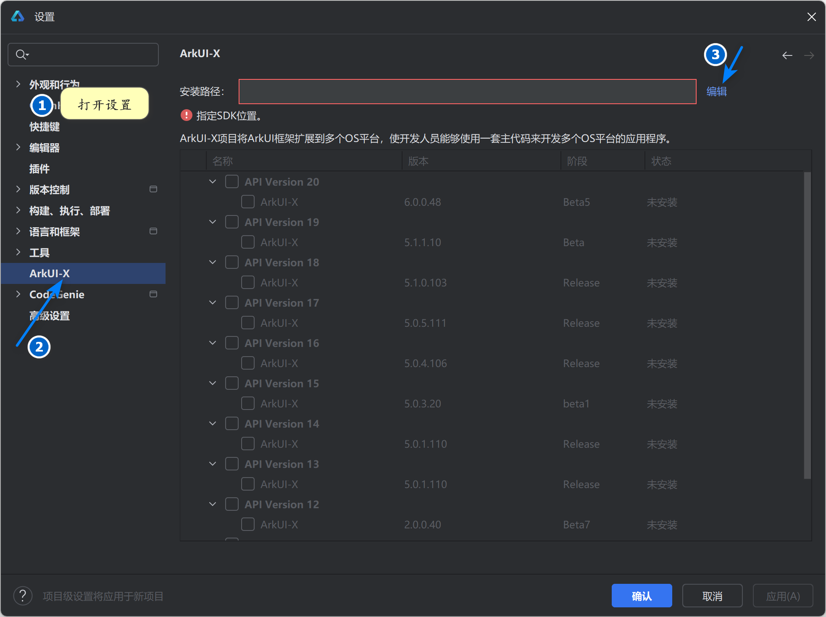Click the SDK table vertical scrollbar
The height and width of the screenshot is (617, 826).
click(x=807, y=325)
